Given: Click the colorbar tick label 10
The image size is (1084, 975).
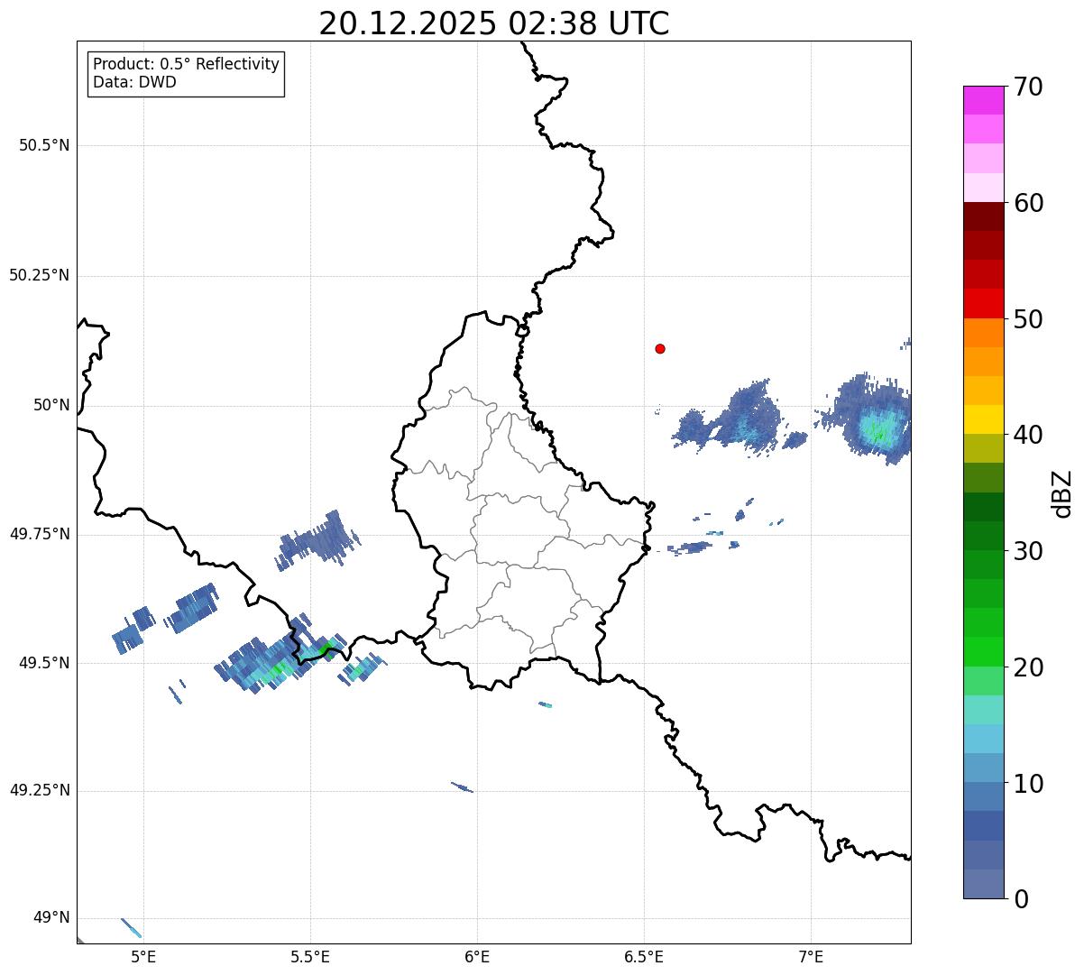Looking at the screenshot, I should pos(1028,783).
